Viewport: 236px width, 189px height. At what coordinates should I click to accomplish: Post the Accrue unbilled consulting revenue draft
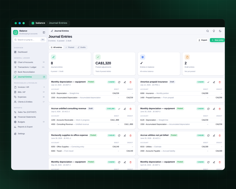point(119,109)
